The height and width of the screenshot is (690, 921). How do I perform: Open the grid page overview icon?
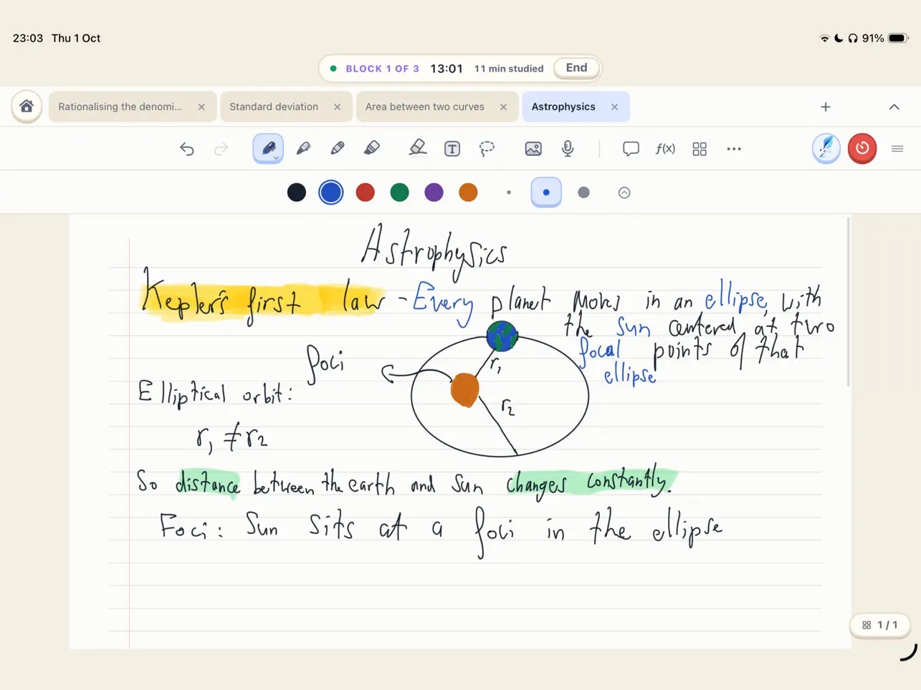coord(700,149)
